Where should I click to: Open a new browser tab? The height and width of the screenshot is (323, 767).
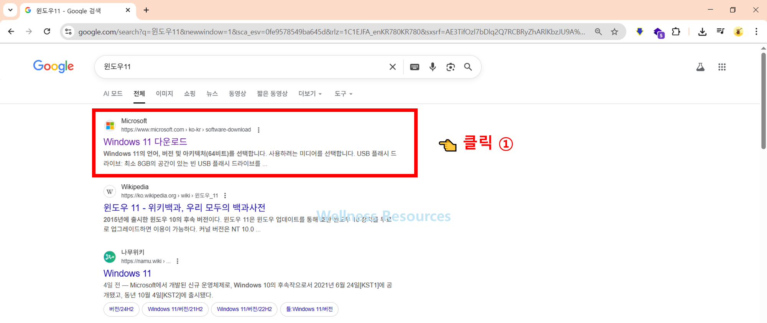[x=146, y=10]
